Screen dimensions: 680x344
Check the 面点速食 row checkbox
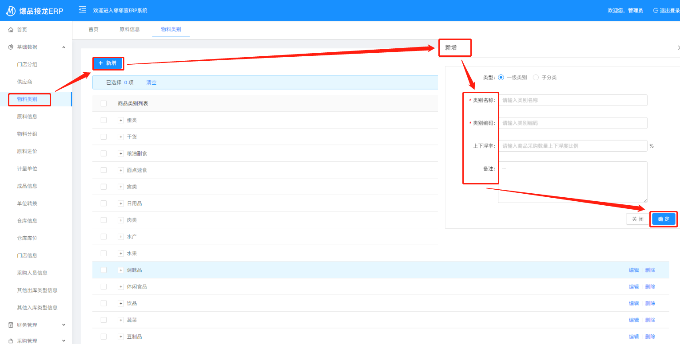(103, 170)
